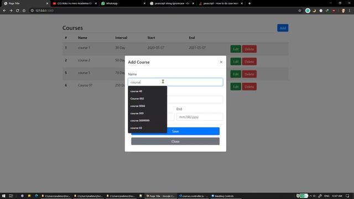Close the WhatsApp tab

coord(144,3)
